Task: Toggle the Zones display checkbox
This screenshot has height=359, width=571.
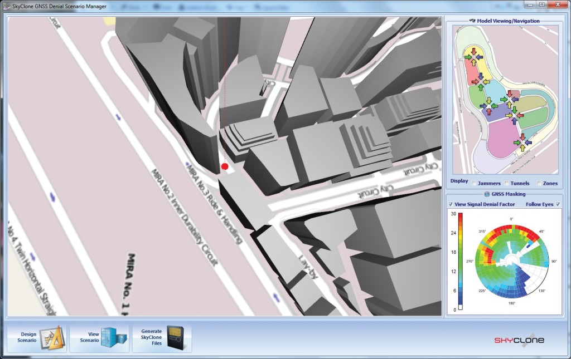Action: click(539, 184)
